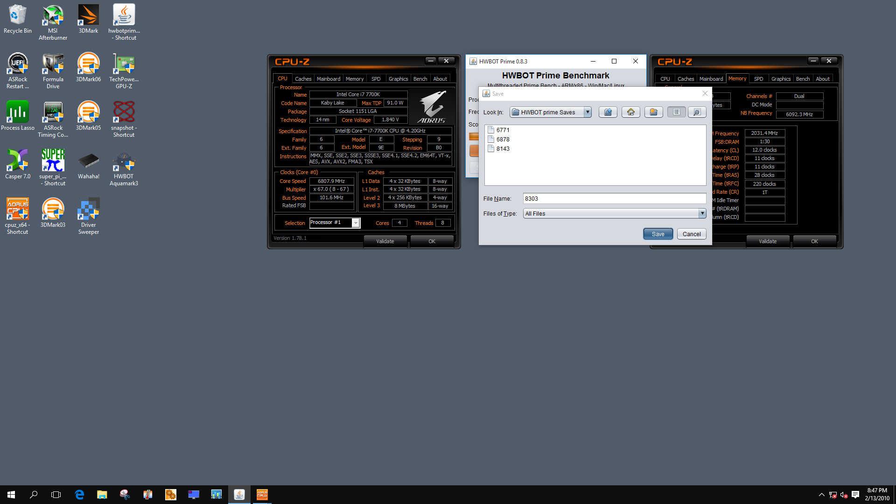Launch 3DMark03 desktop icon
The width and height of the screenshot is (896, 504).
click(x=53, y=214)
